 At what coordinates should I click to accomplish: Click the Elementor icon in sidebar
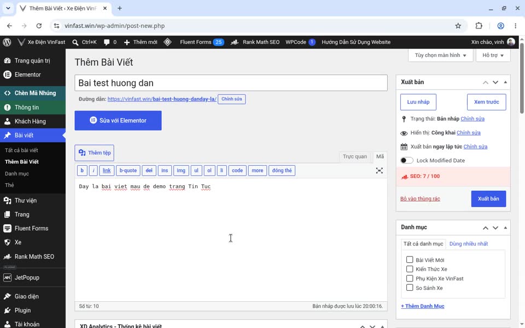[7, 75]
